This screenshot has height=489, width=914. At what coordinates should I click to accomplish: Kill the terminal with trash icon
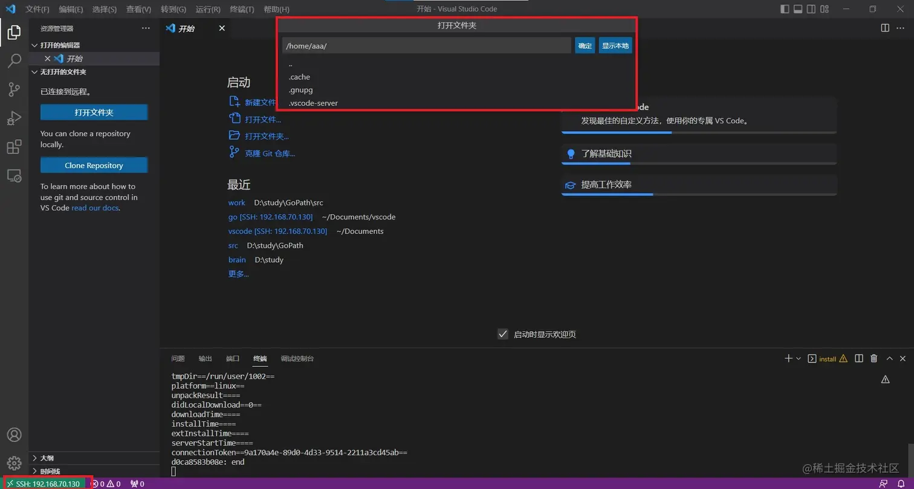[x=873, y=358]
